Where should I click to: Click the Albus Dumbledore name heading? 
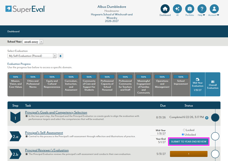tap(112, 7)
